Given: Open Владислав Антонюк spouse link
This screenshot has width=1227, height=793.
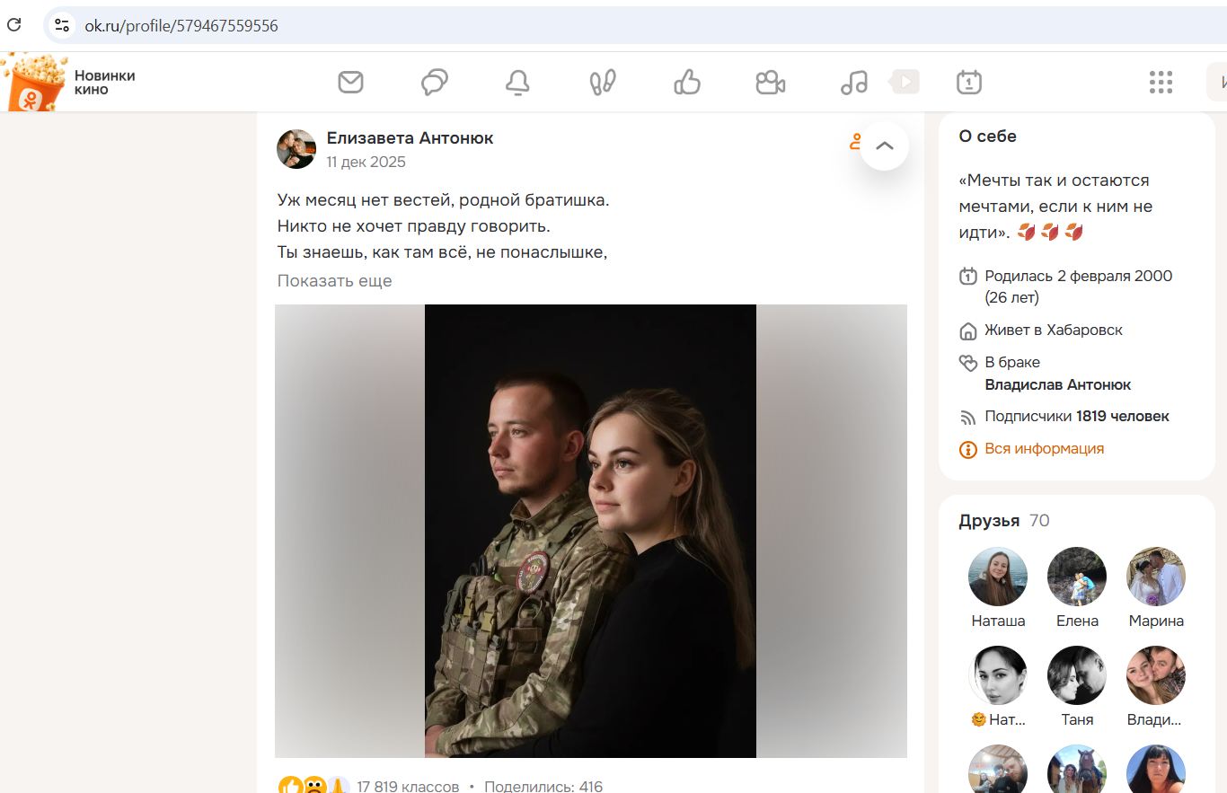Looking at the screenshot, I should [x=1057, y=385].
